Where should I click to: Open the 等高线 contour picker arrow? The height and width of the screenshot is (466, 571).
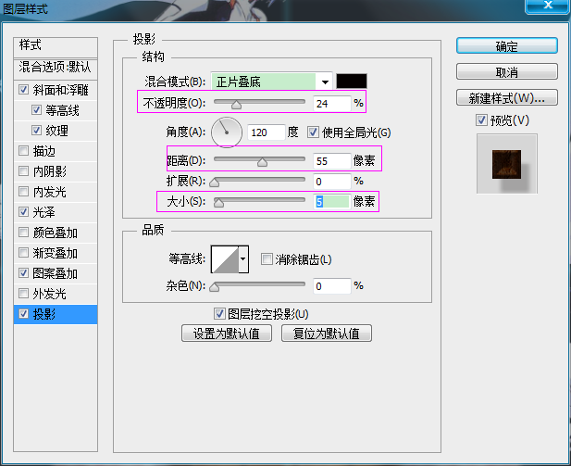pos(243,259)
